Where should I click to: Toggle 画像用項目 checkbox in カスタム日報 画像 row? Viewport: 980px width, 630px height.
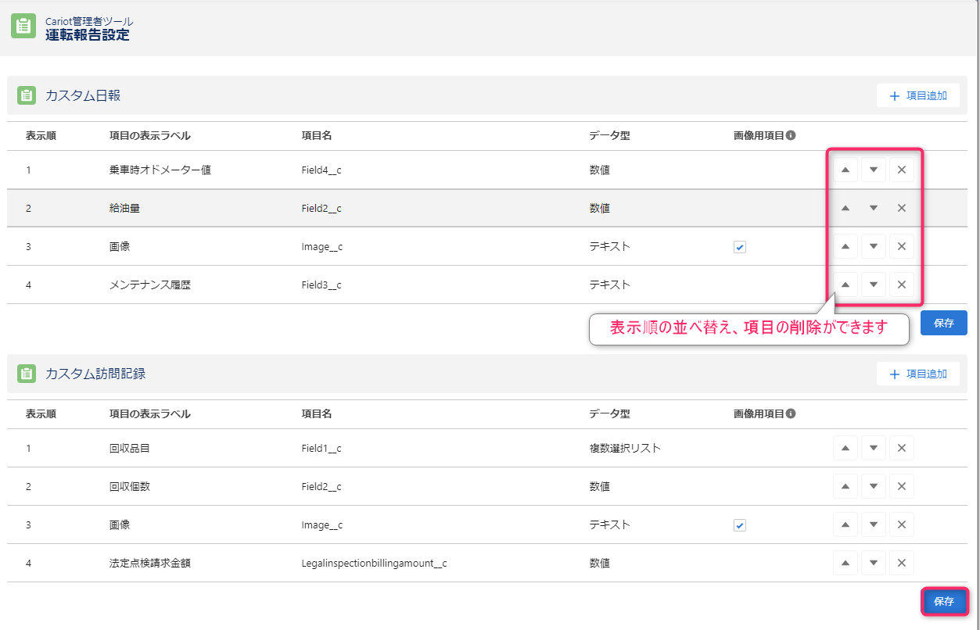coord(740,247)
